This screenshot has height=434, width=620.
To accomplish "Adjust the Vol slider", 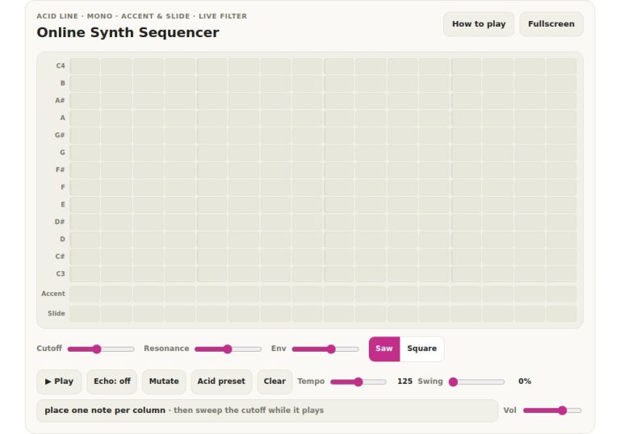I will coord(552,411).
